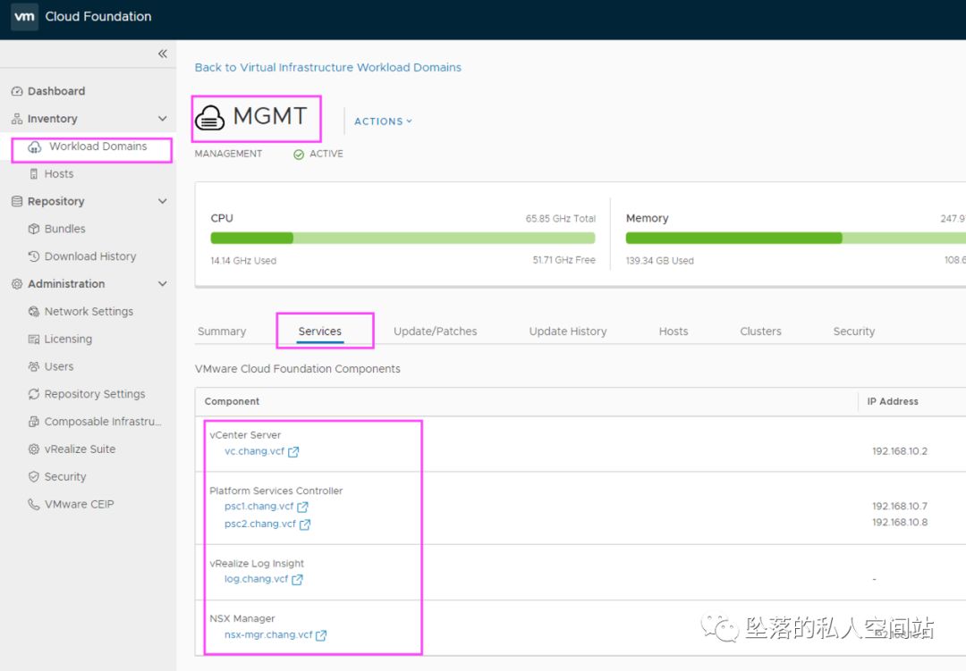The width and height of the screenshot is (966, 671).
Task: Click IP address 192.168.10.7
Action: pyautogui.click(x=900, y=506)
